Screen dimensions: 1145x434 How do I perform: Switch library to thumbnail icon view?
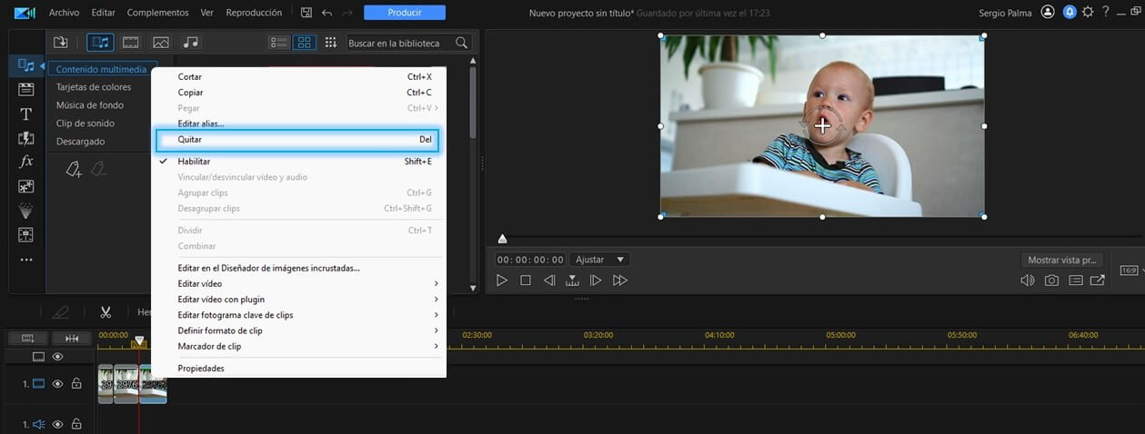click(304, 43)
